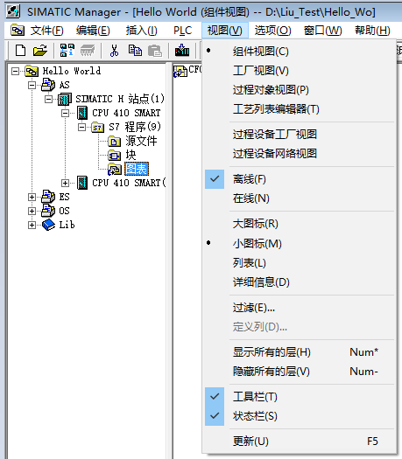
Task: Open the 帮助(H) Help menu
Action: (x=372, y=31)
